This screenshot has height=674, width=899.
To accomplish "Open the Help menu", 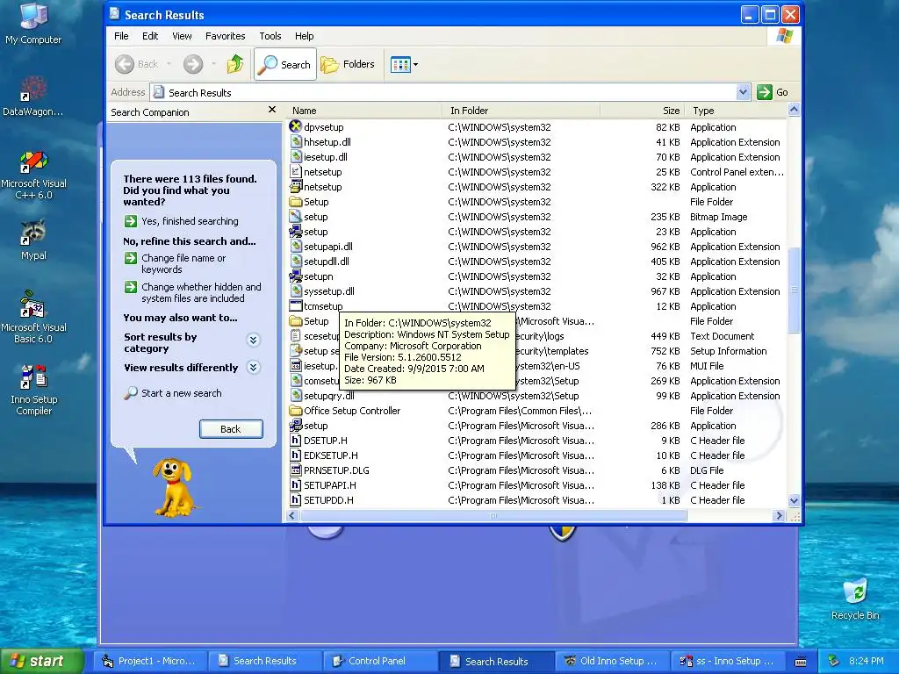I will point(304,36).
